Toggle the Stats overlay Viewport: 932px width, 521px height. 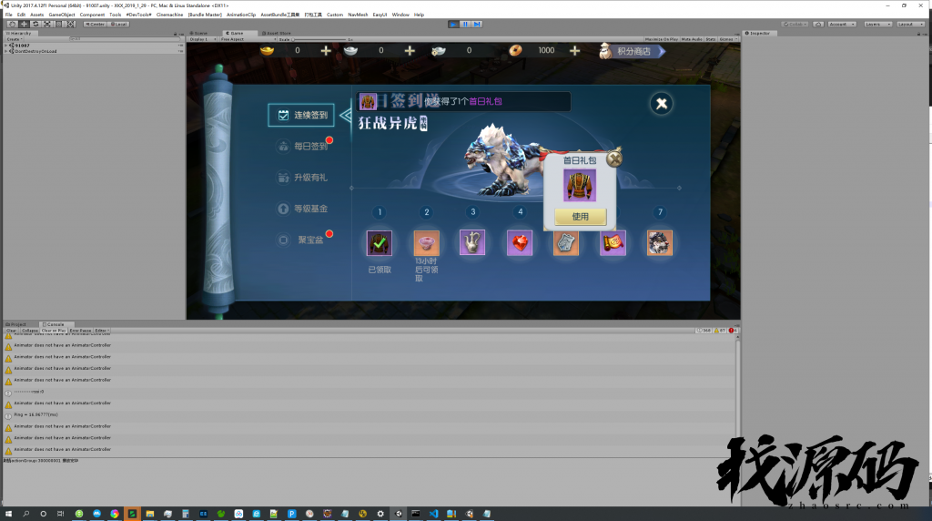pyautogui.click(x=711, y=39)
